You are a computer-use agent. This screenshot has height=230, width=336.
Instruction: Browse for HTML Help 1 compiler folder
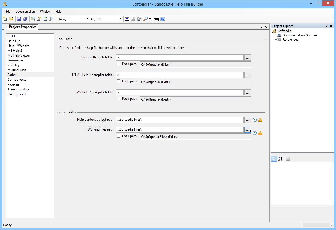pyautogui.click(x=248, y=75)
